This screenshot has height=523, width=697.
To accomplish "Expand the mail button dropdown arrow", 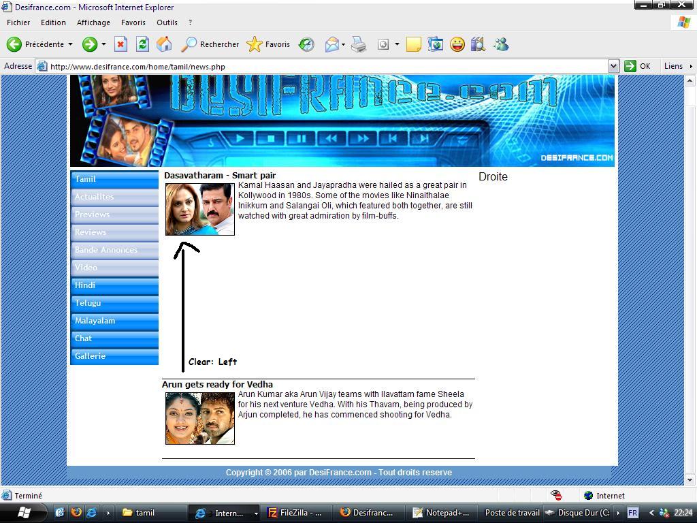I will click(x=343, y=44).
